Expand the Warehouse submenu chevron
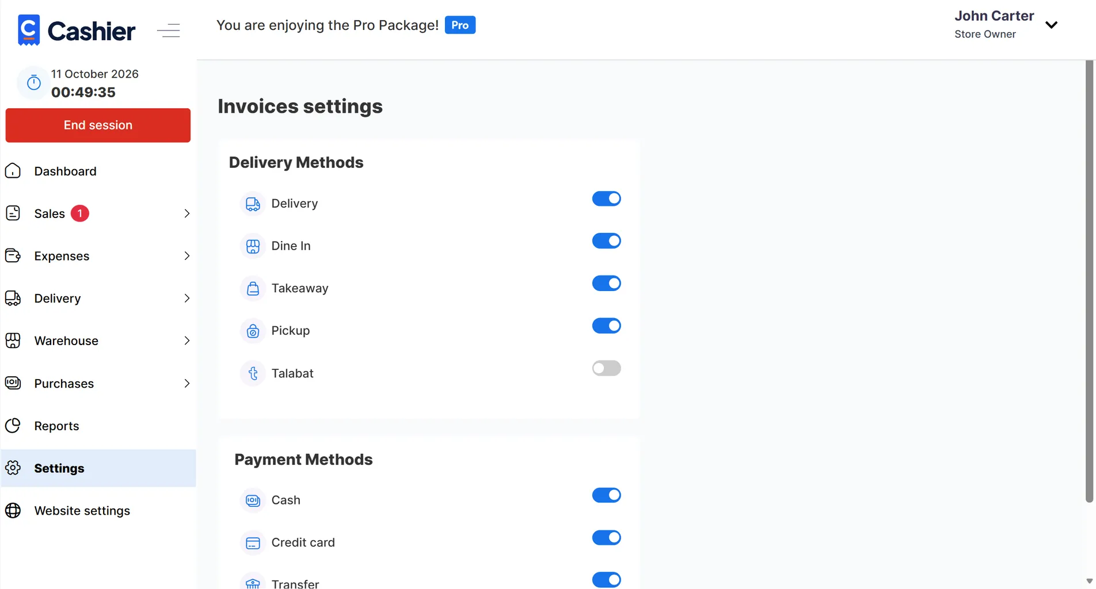1096x589 pixels. click(187, 341)
